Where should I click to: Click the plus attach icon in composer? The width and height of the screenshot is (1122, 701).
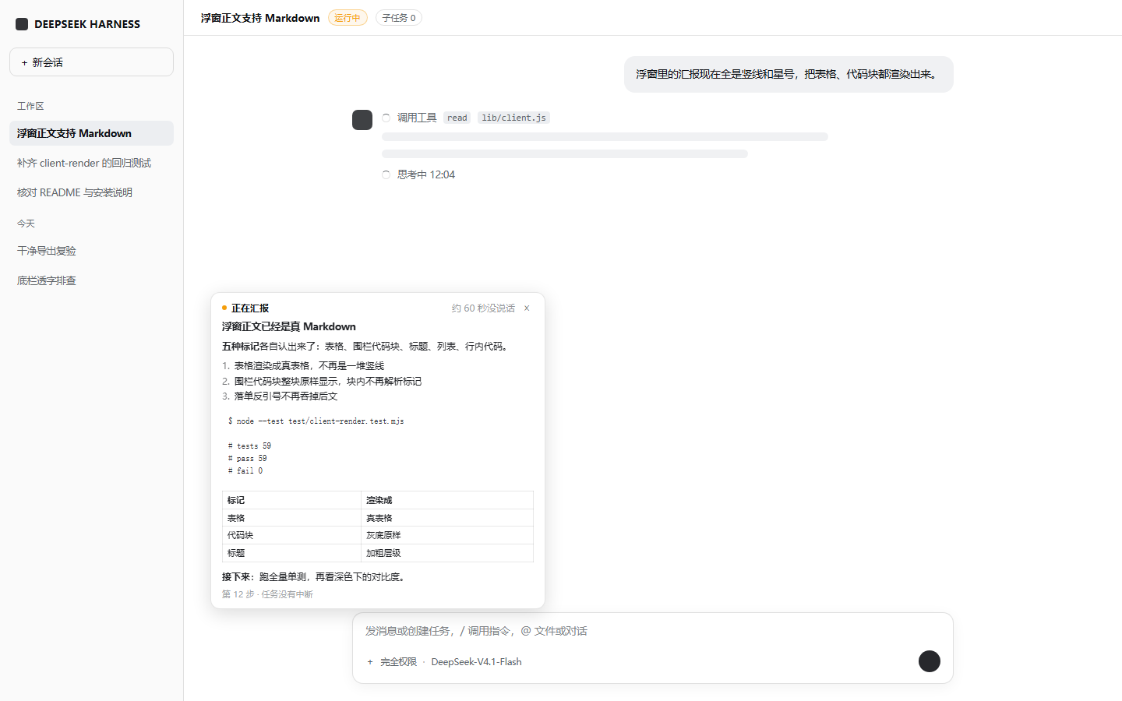click(370, 662)
